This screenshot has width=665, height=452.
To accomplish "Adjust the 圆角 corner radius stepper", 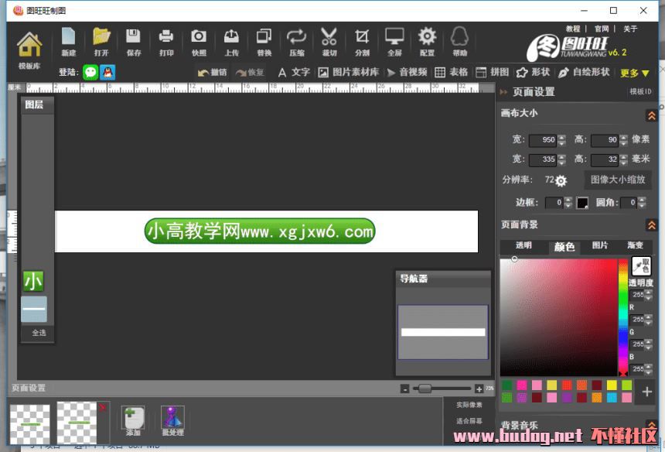I will coord(642,203).
